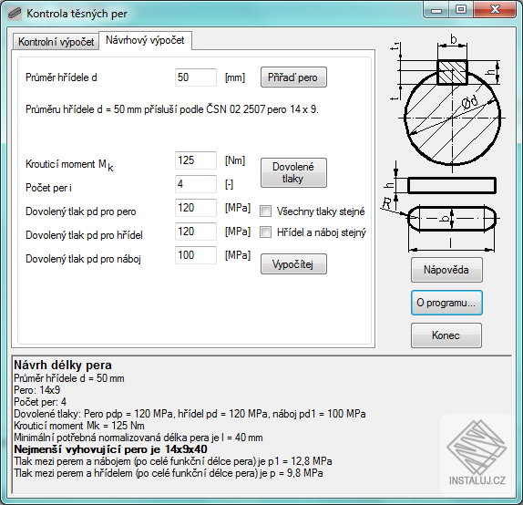
Task: Open Nápověda help
Action: (x=446, y=269)
